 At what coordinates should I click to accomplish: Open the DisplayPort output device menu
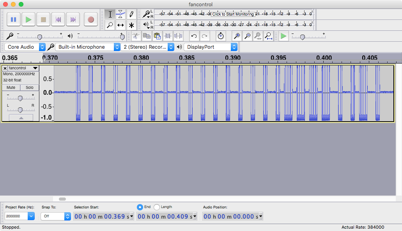(x=211, y=47)
